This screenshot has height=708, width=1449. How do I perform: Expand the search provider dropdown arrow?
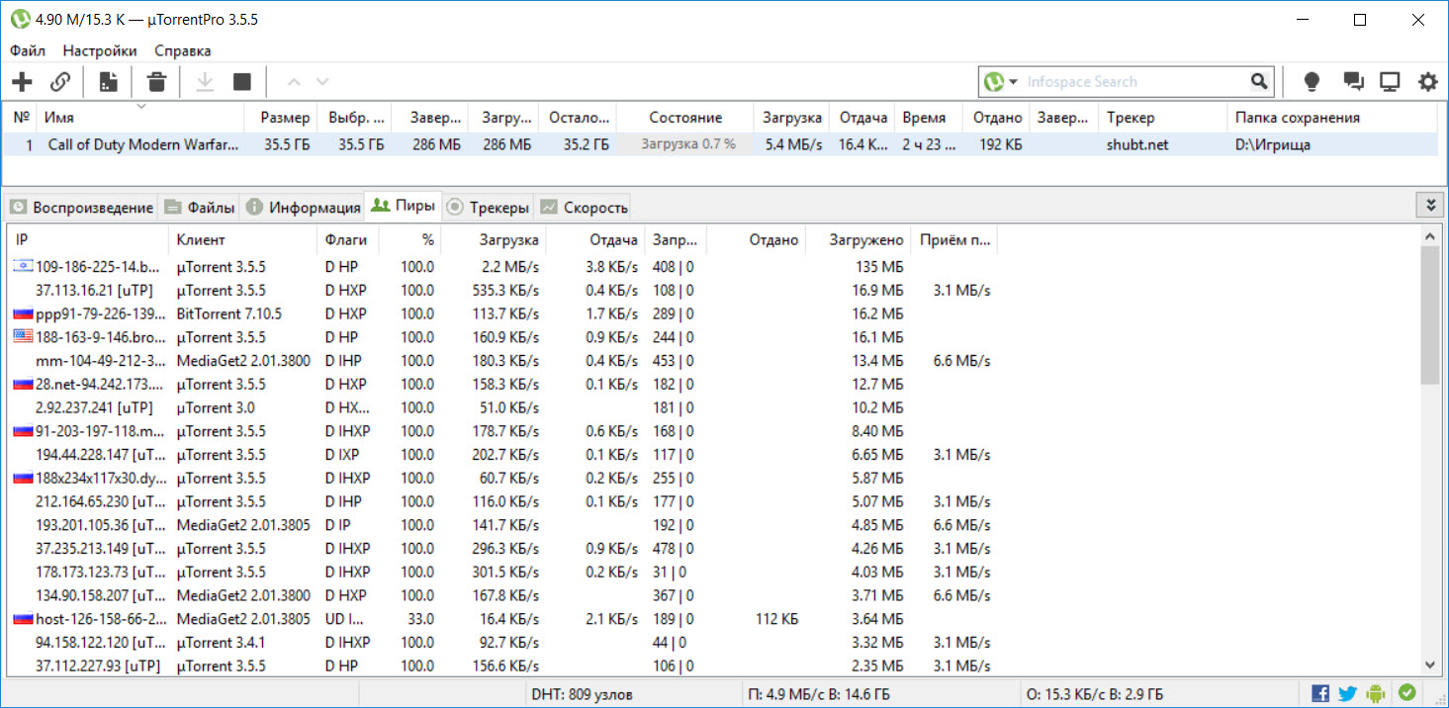[1014, 82]
